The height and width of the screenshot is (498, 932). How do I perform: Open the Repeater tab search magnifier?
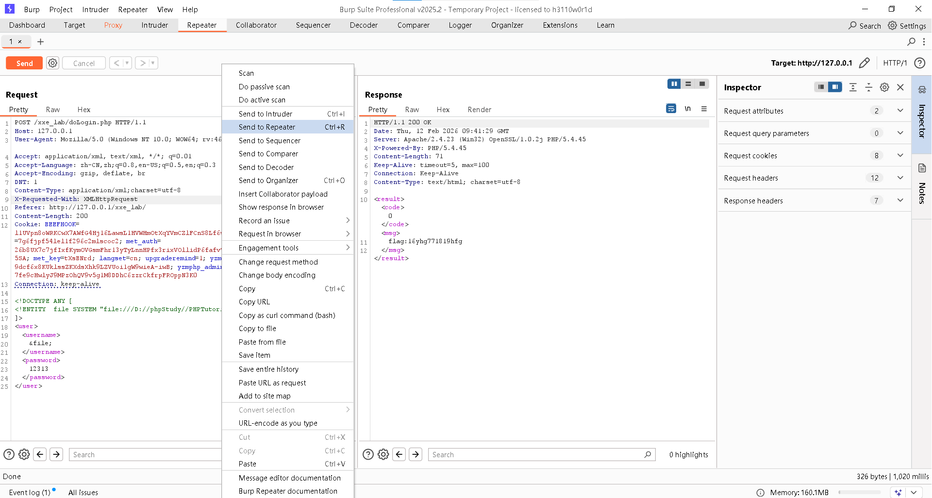pyautogui.click(x=911, y=42)
